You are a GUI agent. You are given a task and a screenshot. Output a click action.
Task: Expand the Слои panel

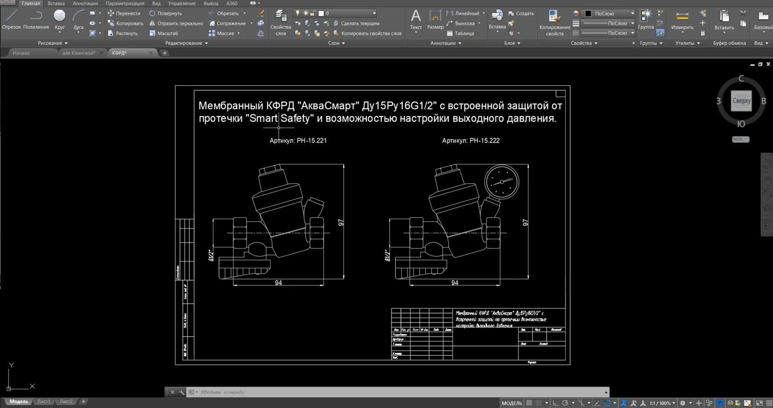point(337,43)
